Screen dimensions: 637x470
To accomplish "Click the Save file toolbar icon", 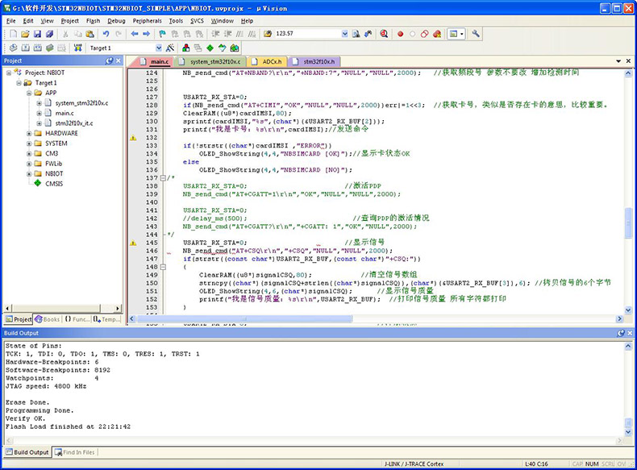I will [x=38, y=34].
